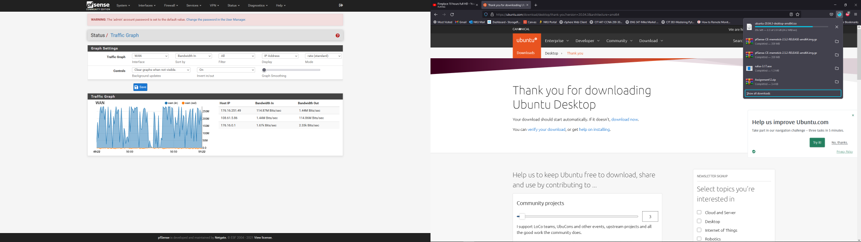This screenshot has width=861, height=242.
Task: Open the Gmail bookmark
Action: point(461,22)
